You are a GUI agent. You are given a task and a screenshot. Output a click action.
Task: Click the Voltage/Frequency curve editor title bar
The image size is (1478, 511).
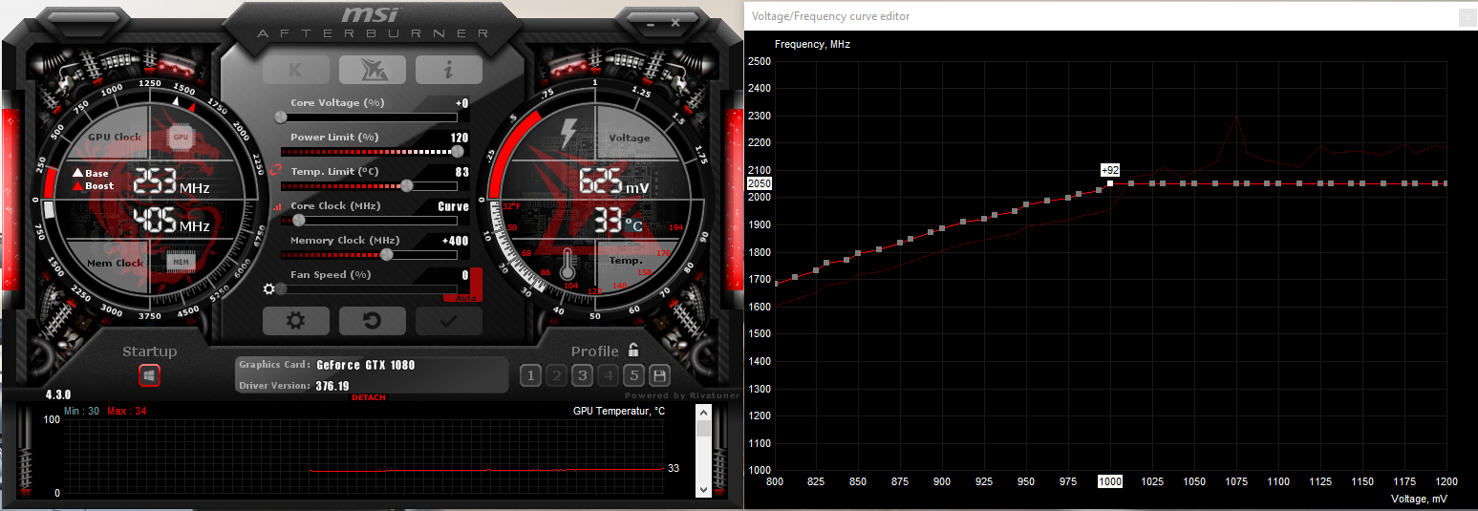point(1110,16)
